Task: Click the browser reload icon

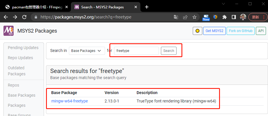Action: click(25, 17)
